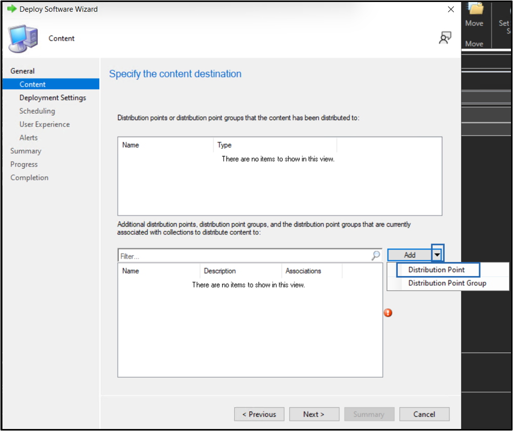
Task: Click the Cancel button
Action: pos(424,414)
